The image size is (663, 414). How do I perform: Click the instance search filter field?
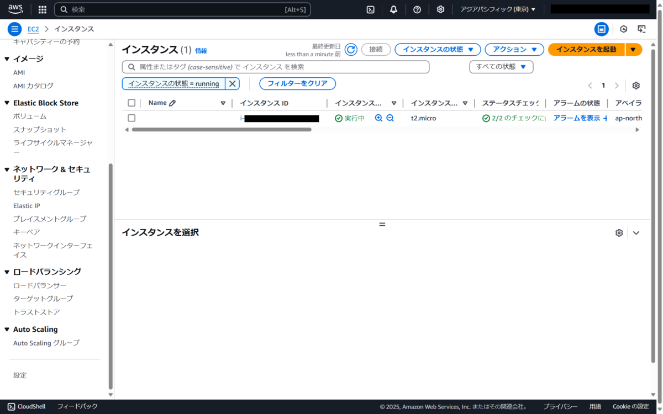(276, 67)
